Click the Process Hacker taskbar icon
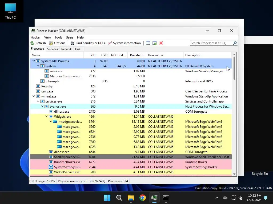 pos(154,198)
